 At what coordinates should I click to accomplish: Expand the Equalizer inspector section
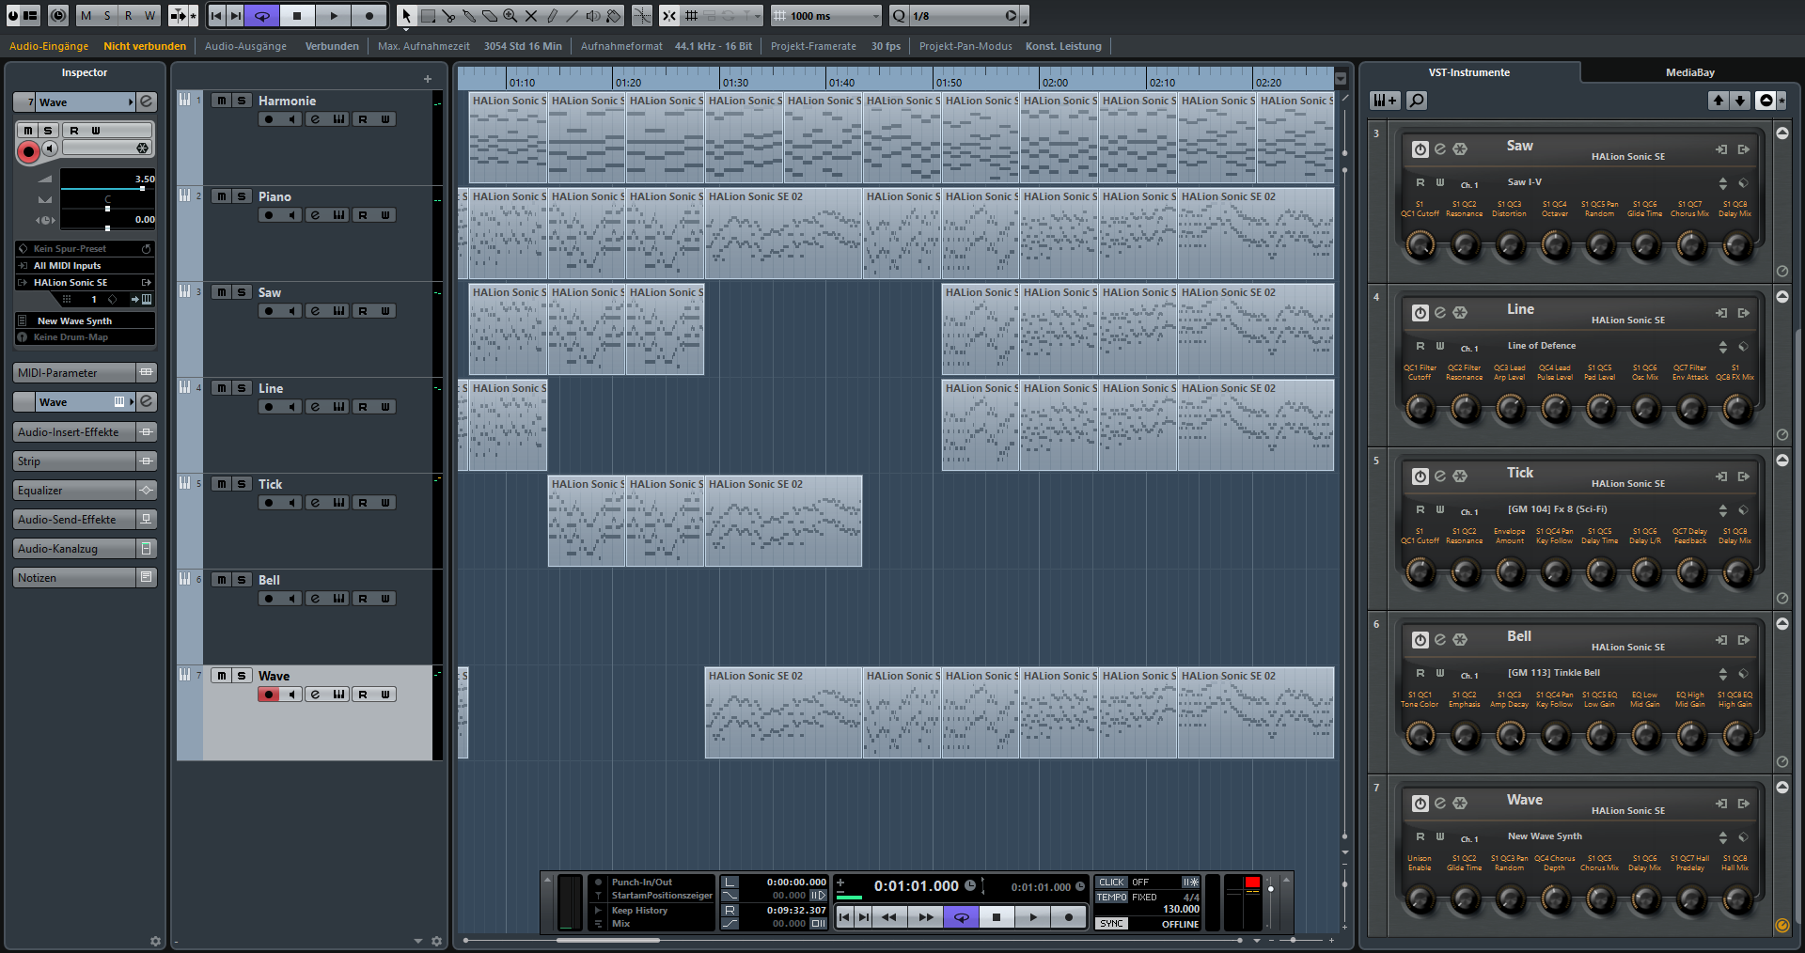[75, 491]
